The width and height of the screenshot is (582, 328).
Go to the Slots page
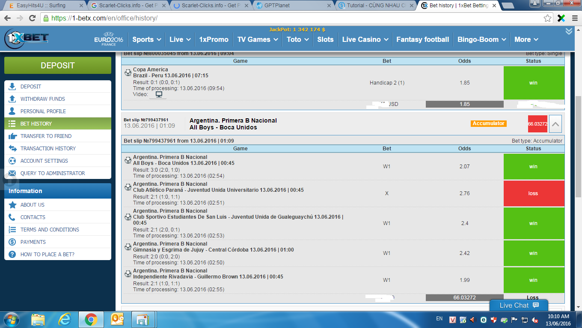(x=325, y=39)
